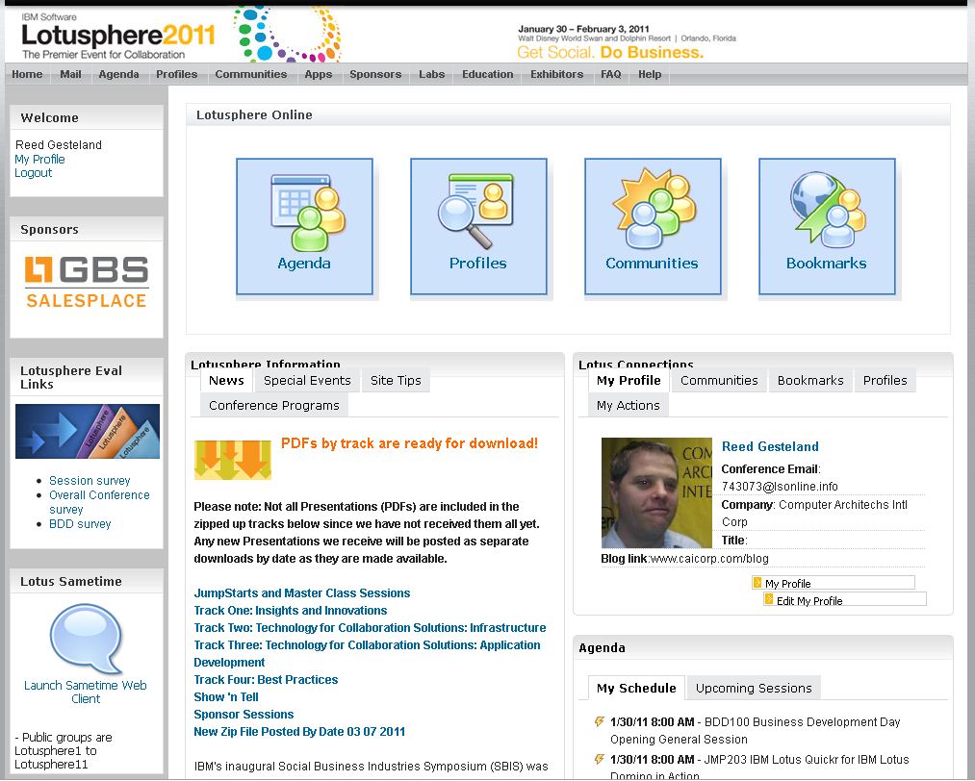Open JumpStarts and Master Class Sessions link
Viewport: 975px width, 781px height.
(302, 592)
